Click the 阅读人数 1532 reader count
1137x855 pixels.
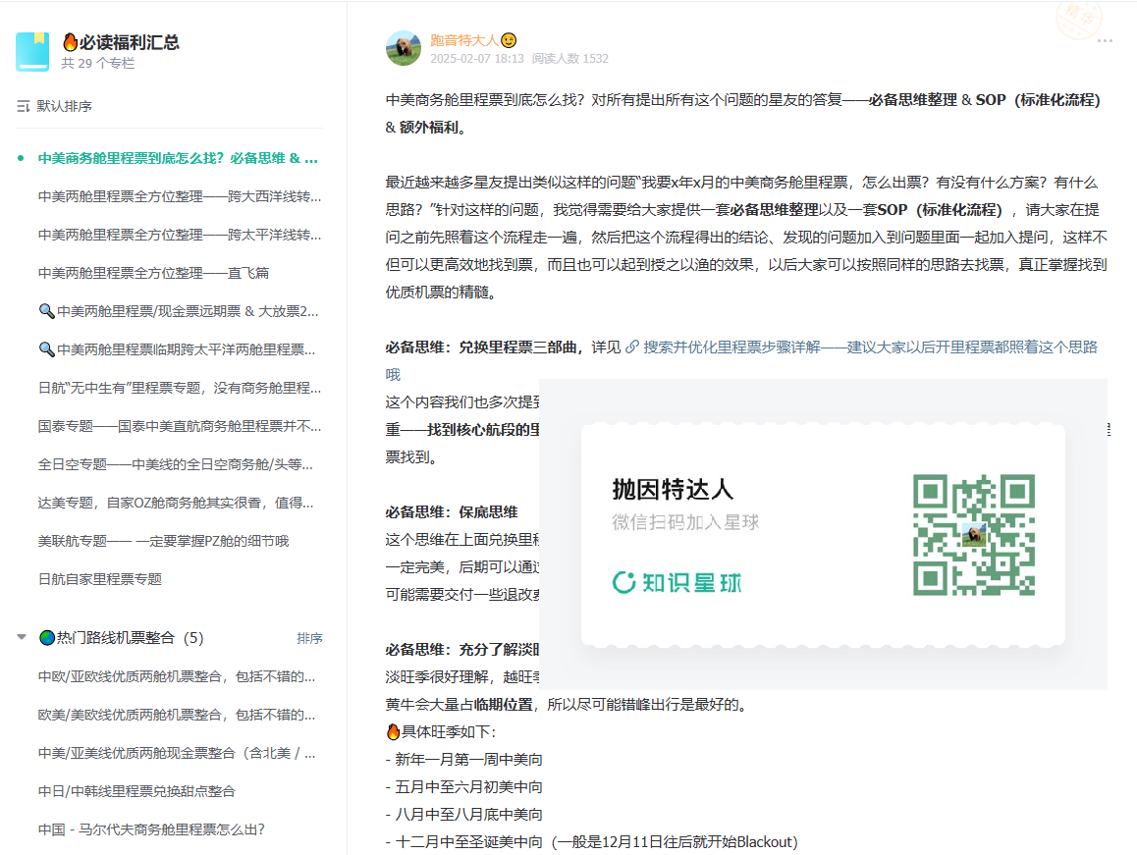click(569, 59)
